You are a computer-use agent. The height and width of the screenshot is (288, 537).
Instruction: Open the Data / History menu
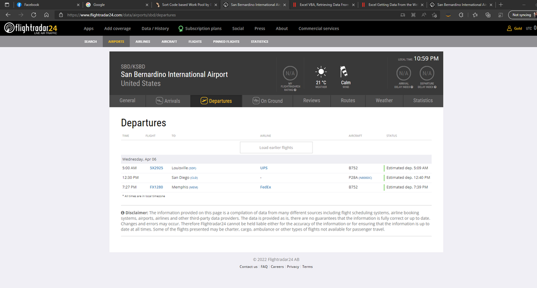click(x=155, y=28)
